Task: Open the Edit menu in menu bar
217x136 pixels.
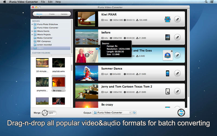Action: pyautogui.click(x=50, y=2)
